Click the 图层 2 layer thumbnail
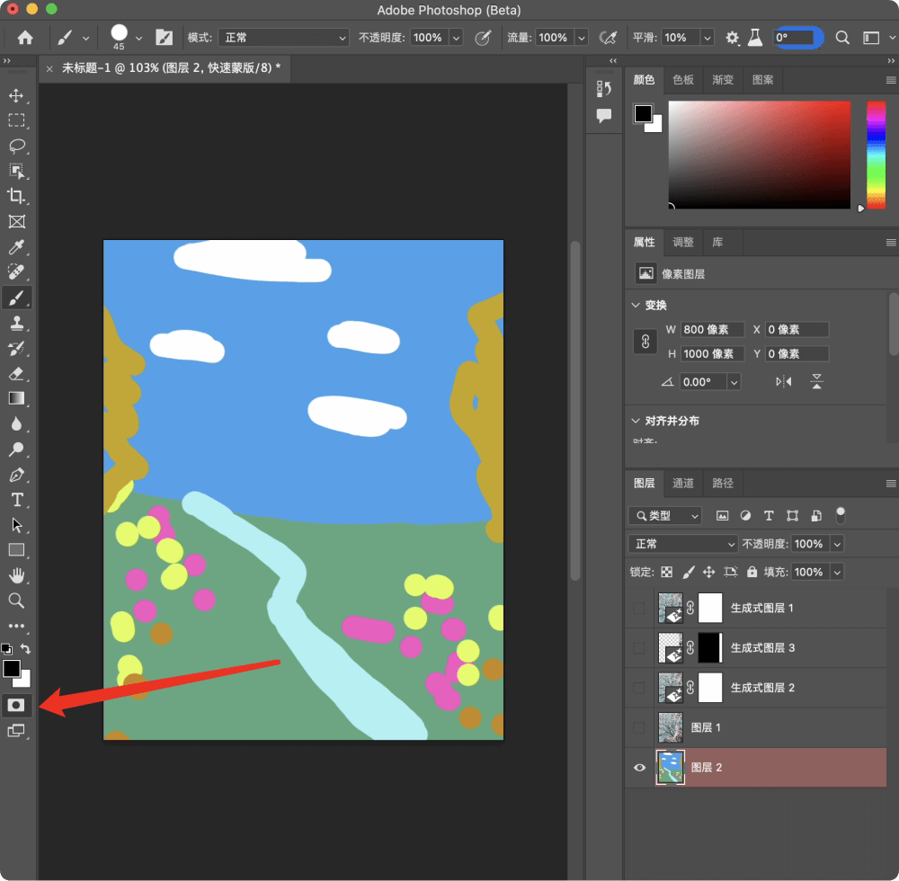 click(670, 767)
